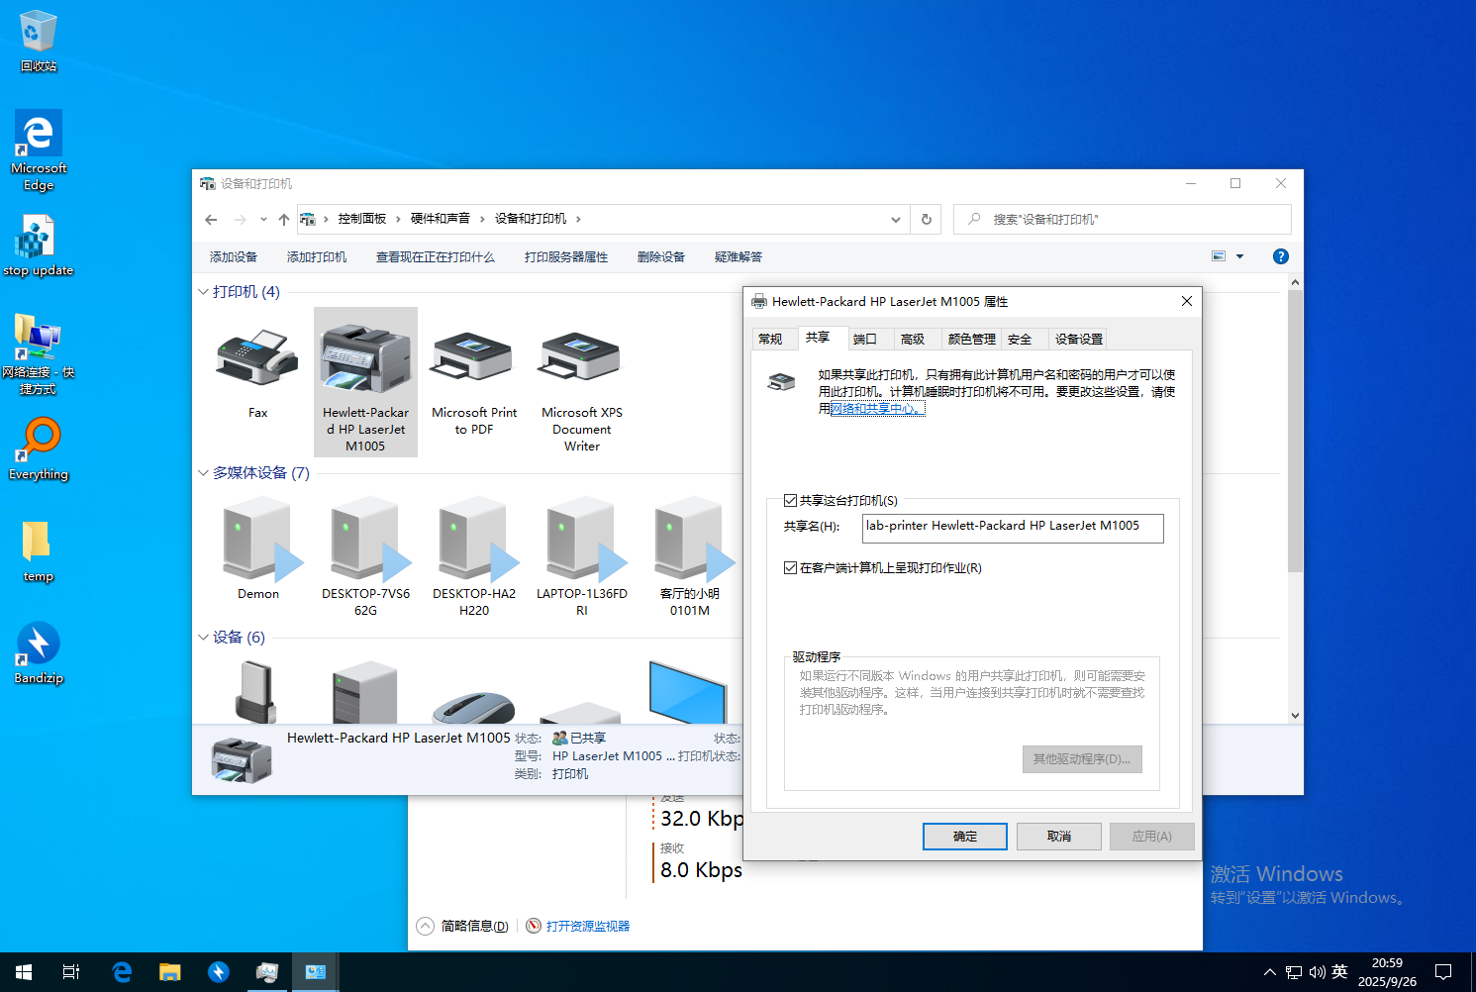Viewport: 1476px width, 992px height.
Task: Switch to the 高级 tab
Action: coord(912,340)
